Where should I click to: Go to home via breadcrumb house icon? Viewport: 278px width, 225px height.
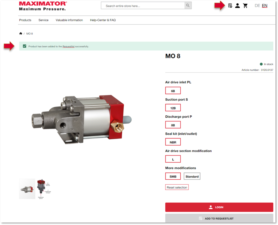click(x=21, y=33)
